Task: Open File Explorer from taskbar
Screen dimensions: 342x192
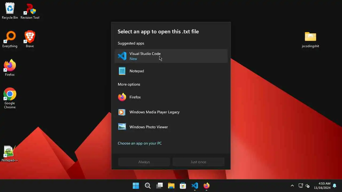Action: coord(171,186)
